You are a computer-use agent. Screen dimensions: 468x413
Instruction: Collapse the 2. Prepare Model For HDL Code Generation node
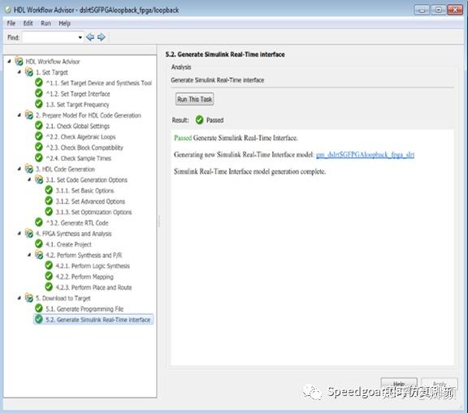click(19, 115)
